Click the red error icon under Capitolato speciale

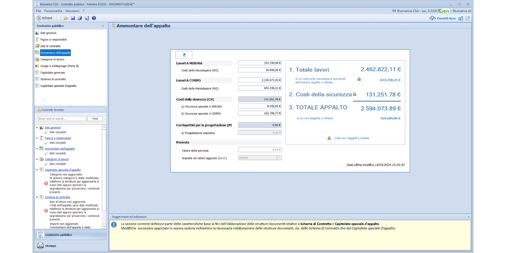tap(46, 183)
